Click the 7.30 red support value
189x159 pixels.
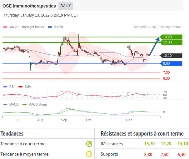pos(166,72)
